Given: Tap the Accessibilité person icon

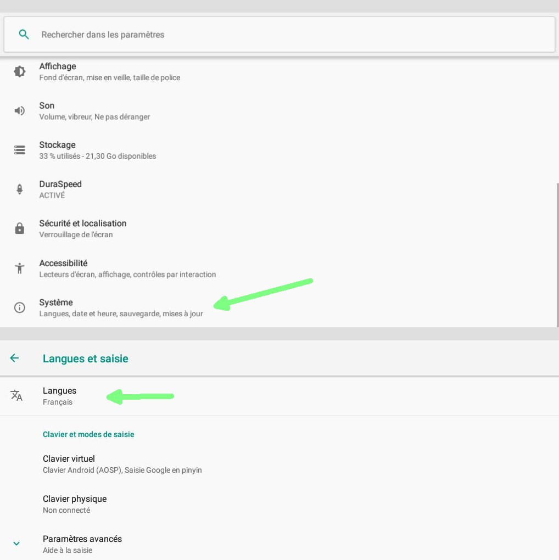Looking at the screenshot, I should (20, 268).
